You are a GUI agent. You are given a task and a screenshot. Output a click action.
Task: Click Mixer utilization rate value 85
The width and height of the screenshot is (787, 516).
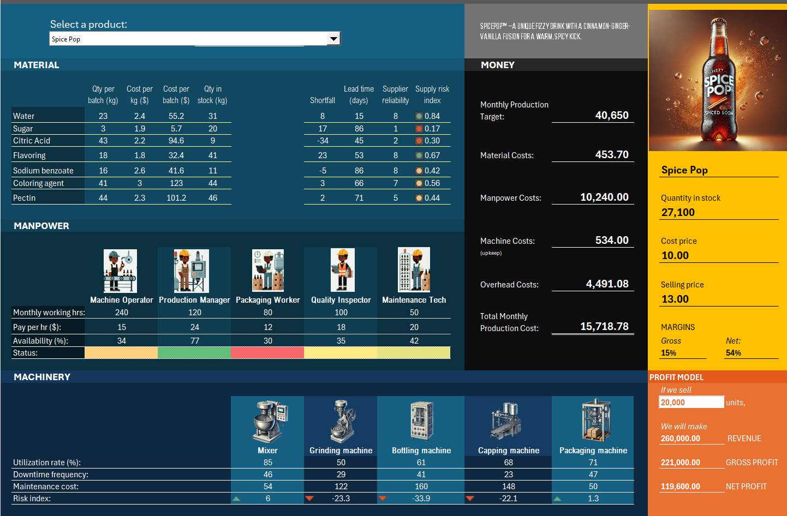pos(268,463)
